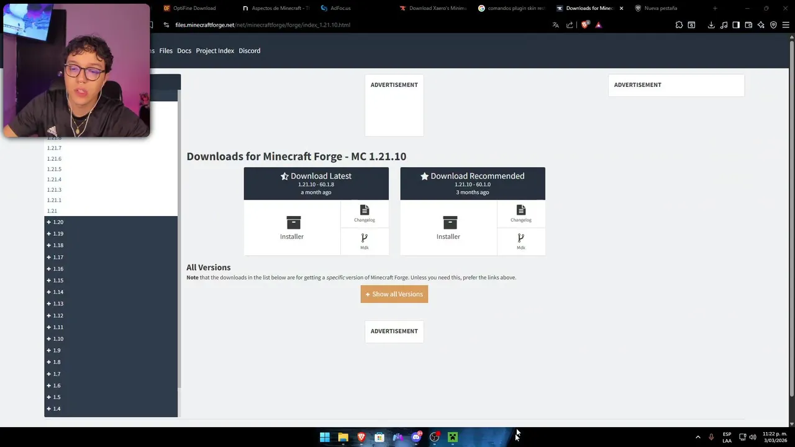
Task: Click the share icon in the address bar
Action: 570,25
